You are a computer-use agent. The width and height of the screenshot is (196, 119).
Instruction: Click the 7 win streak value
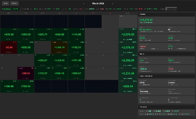[140, 100]
